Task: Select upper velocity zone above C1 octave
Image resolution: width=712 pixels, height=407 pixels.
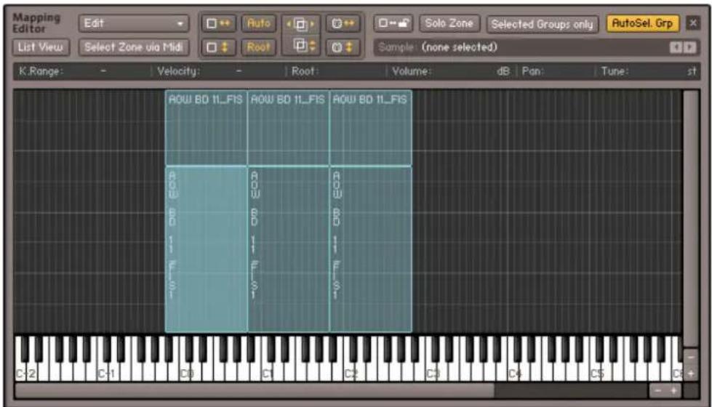Action: [288, 128]
